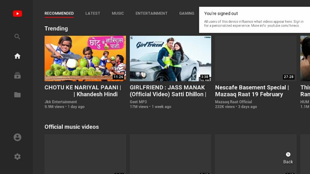Click the 3:38 duration badge
The height and width of the screenshot is (174, 310).
click(x=205, y=77)
